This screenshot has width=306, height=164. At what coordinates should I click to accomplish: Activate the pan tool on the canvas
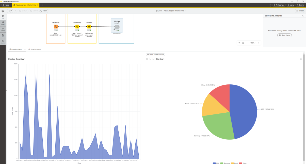(x=239, y=43)
